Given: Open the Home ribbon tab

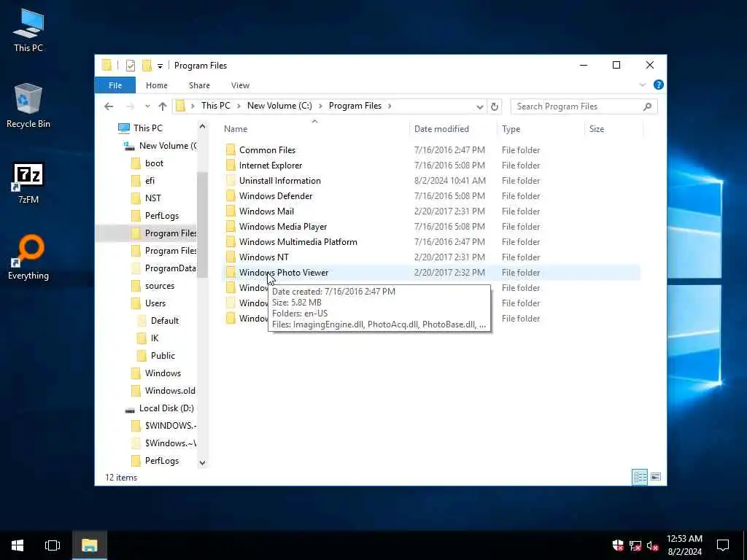Looking at the screenshot, I should (x=157, y=85).
